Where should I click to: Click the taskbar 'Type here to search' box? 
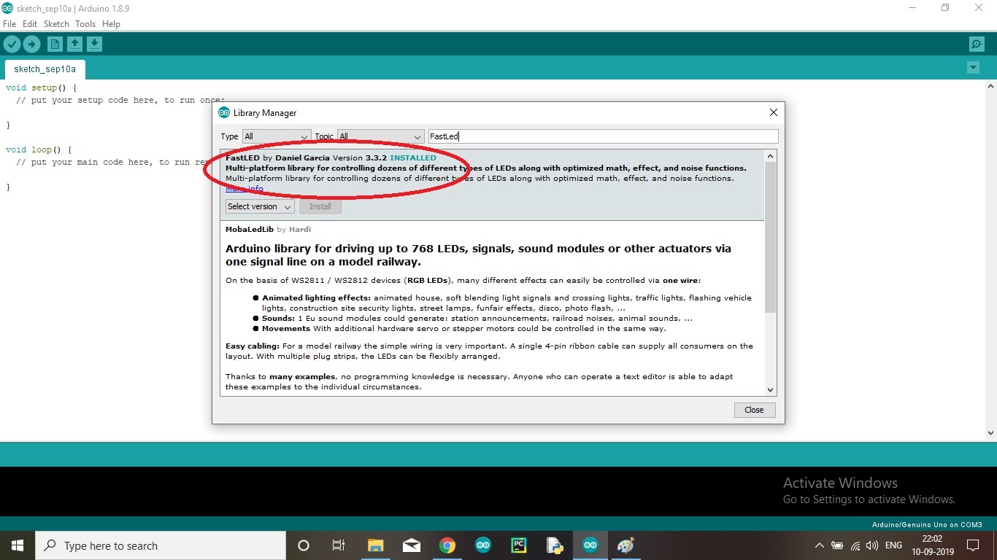161,545
